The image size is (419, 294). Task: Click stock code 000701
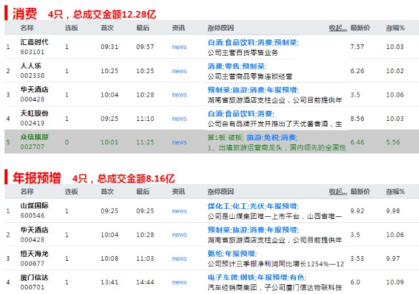pos(32,287)
